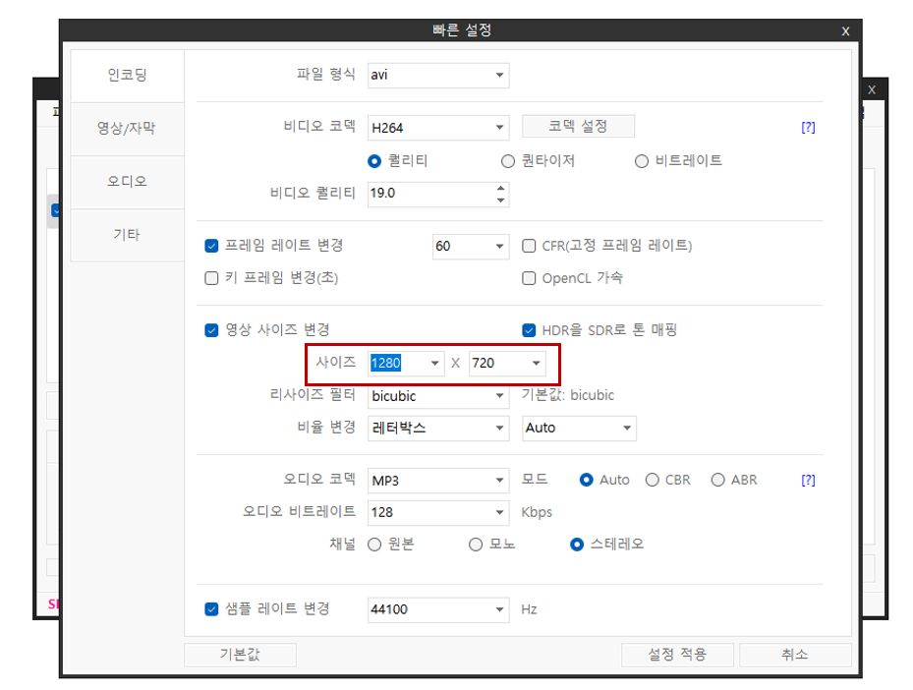Close the 빠른 설정 dialog
The height and width of the screenshot is (690, 913).
[x=845, y=30]
